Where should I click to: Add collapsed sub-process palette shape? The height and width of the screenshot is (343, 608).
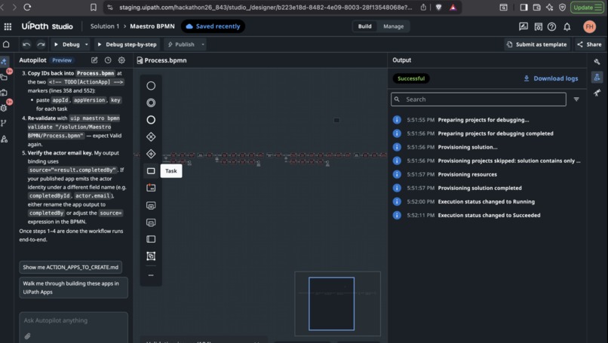[x=151, y=222]
